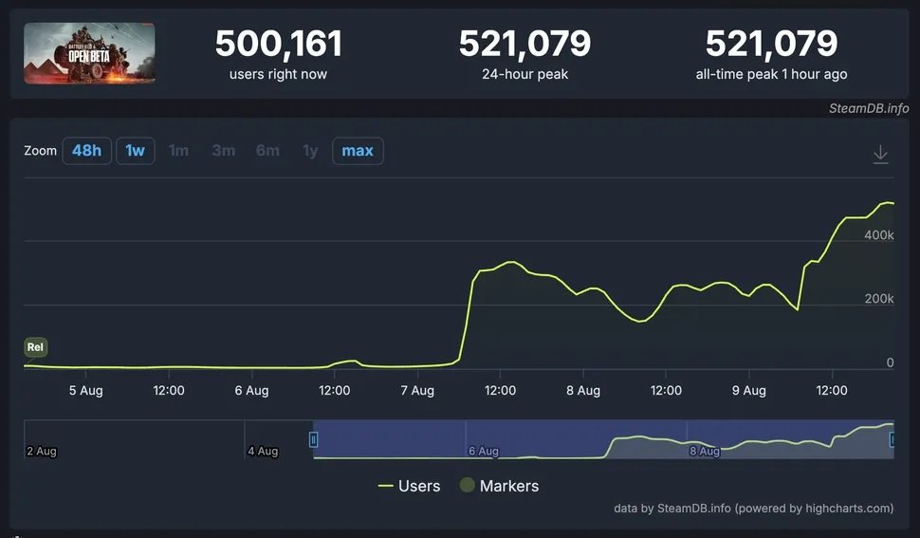Select the 1m zoom option
This screenshot has width=920, height=538.
pos(178,151)
